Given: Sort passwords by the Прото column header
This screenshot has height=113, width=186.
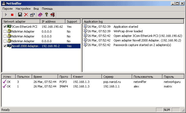Looking at the screenshot, I should (65, 77).
